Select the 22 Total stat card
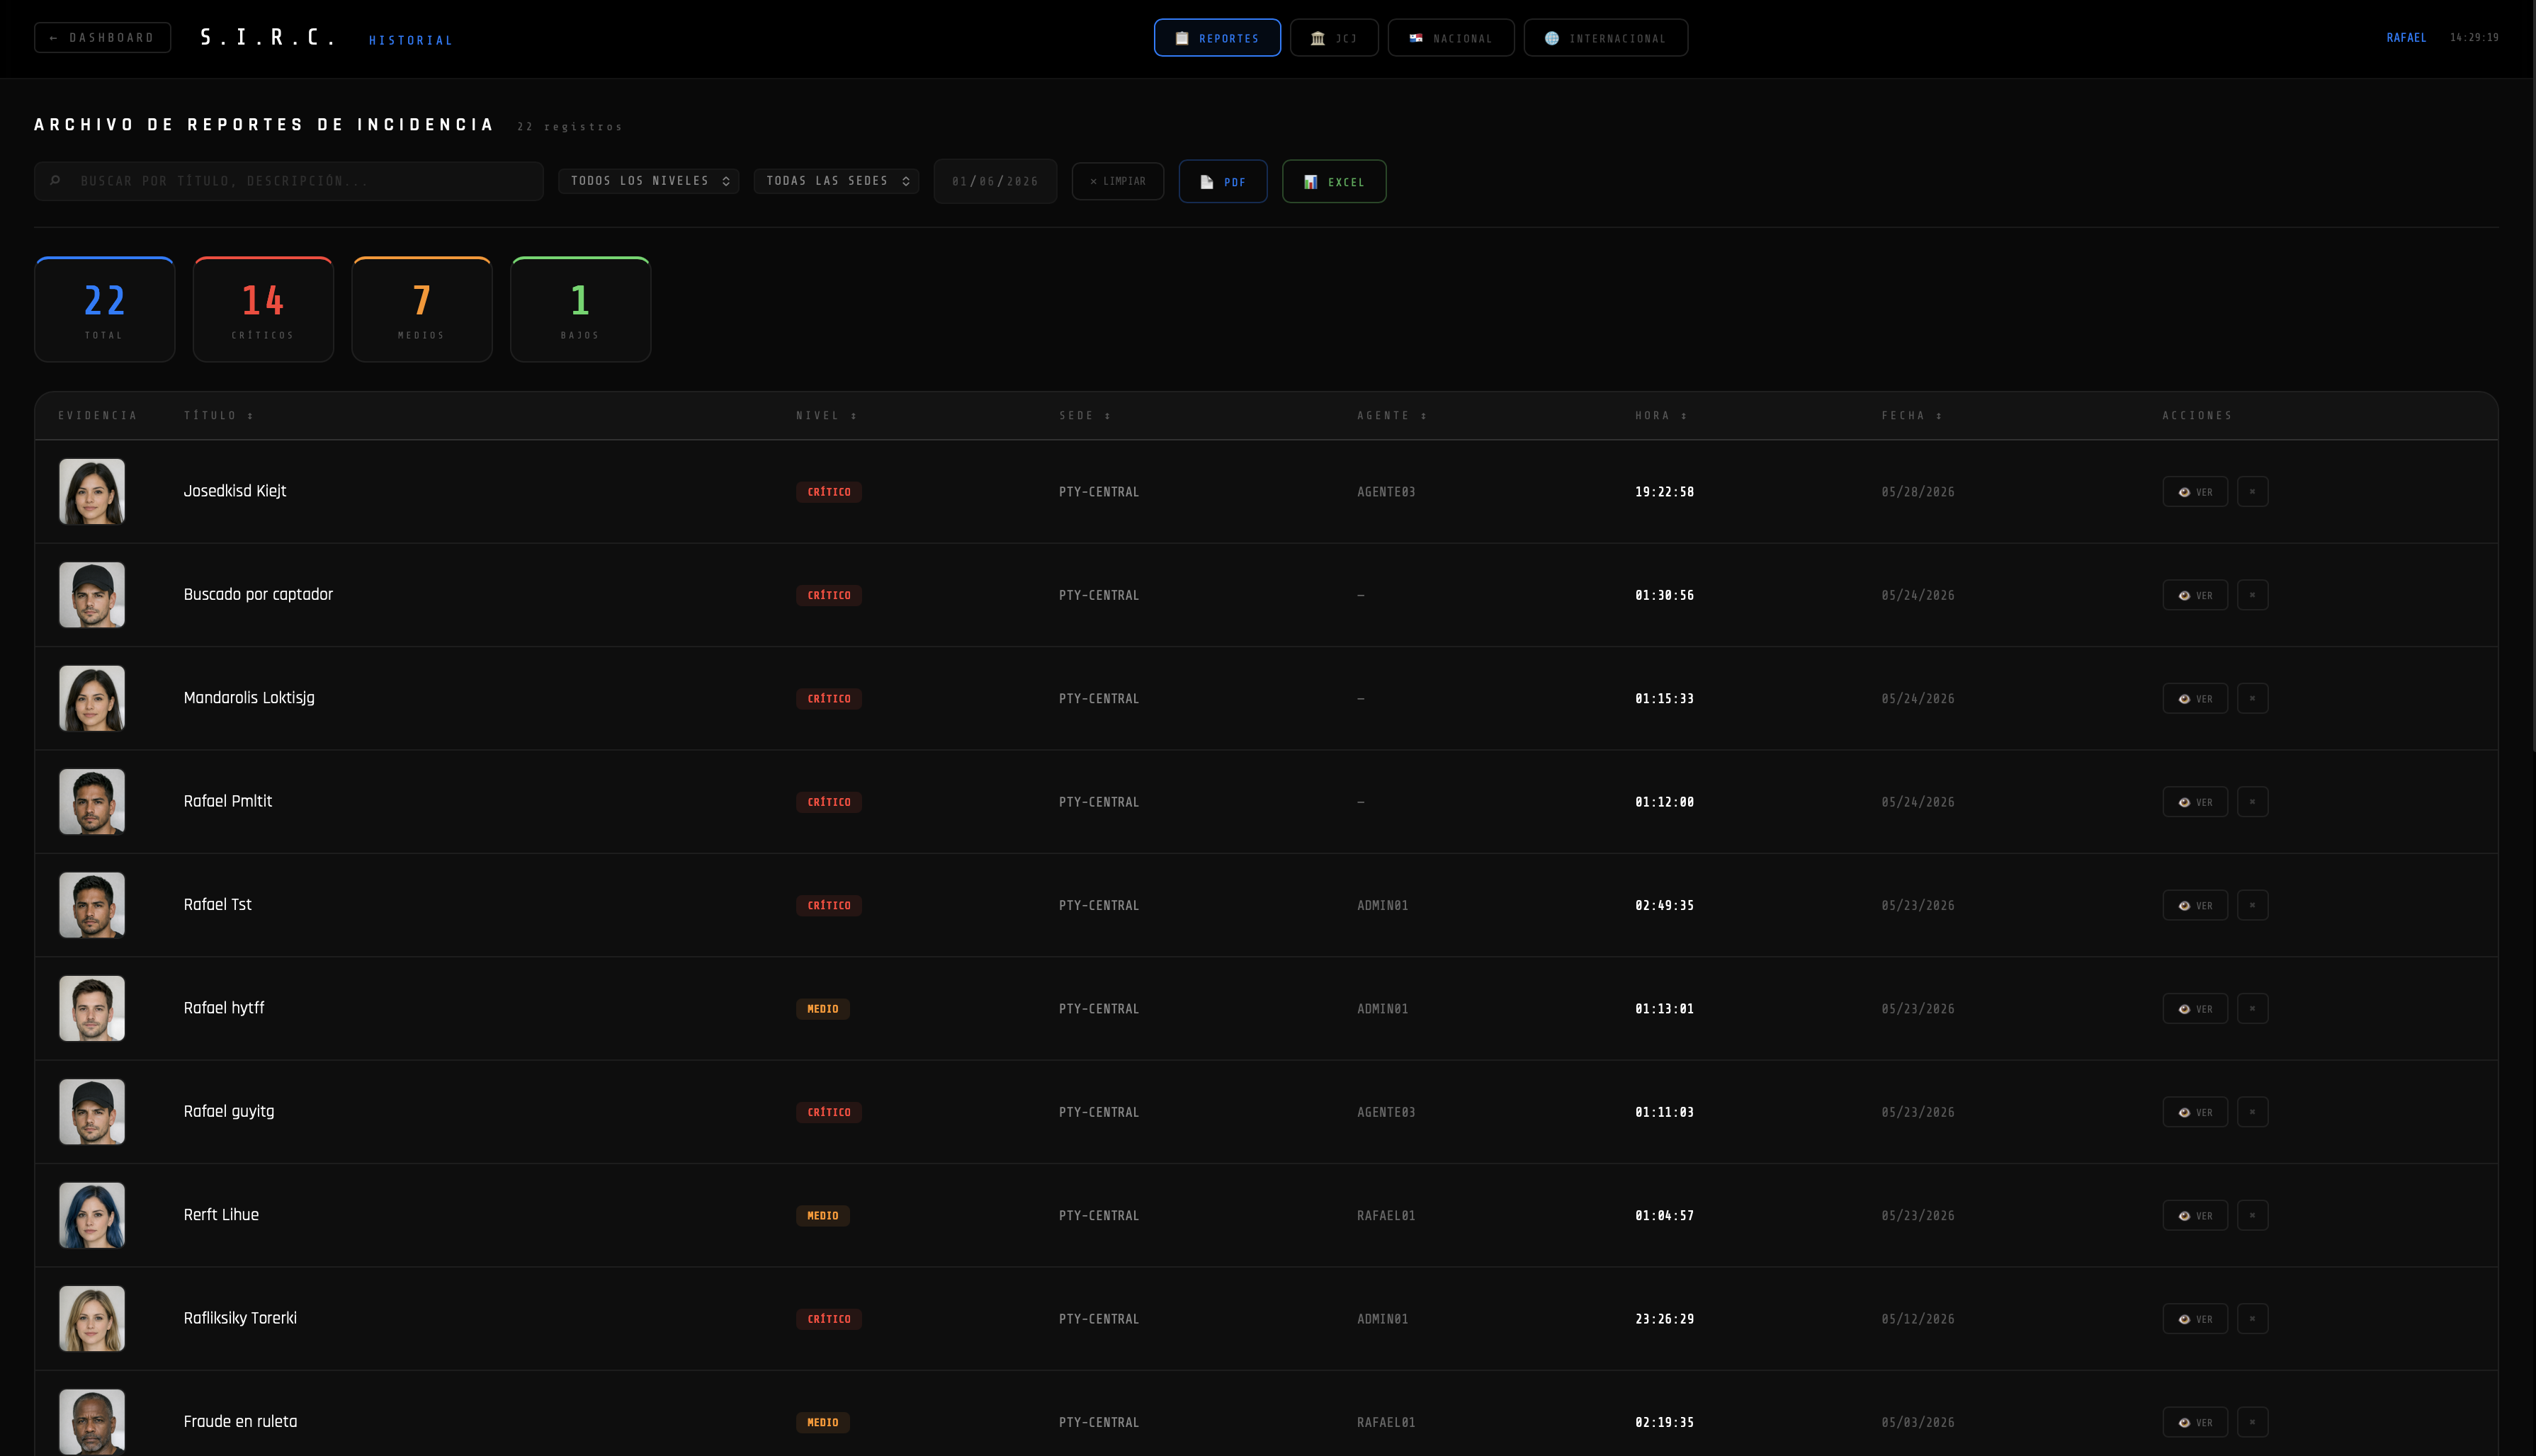Image resolution: width=2536 pixels, height=1456 pixels. click(105, 309)
